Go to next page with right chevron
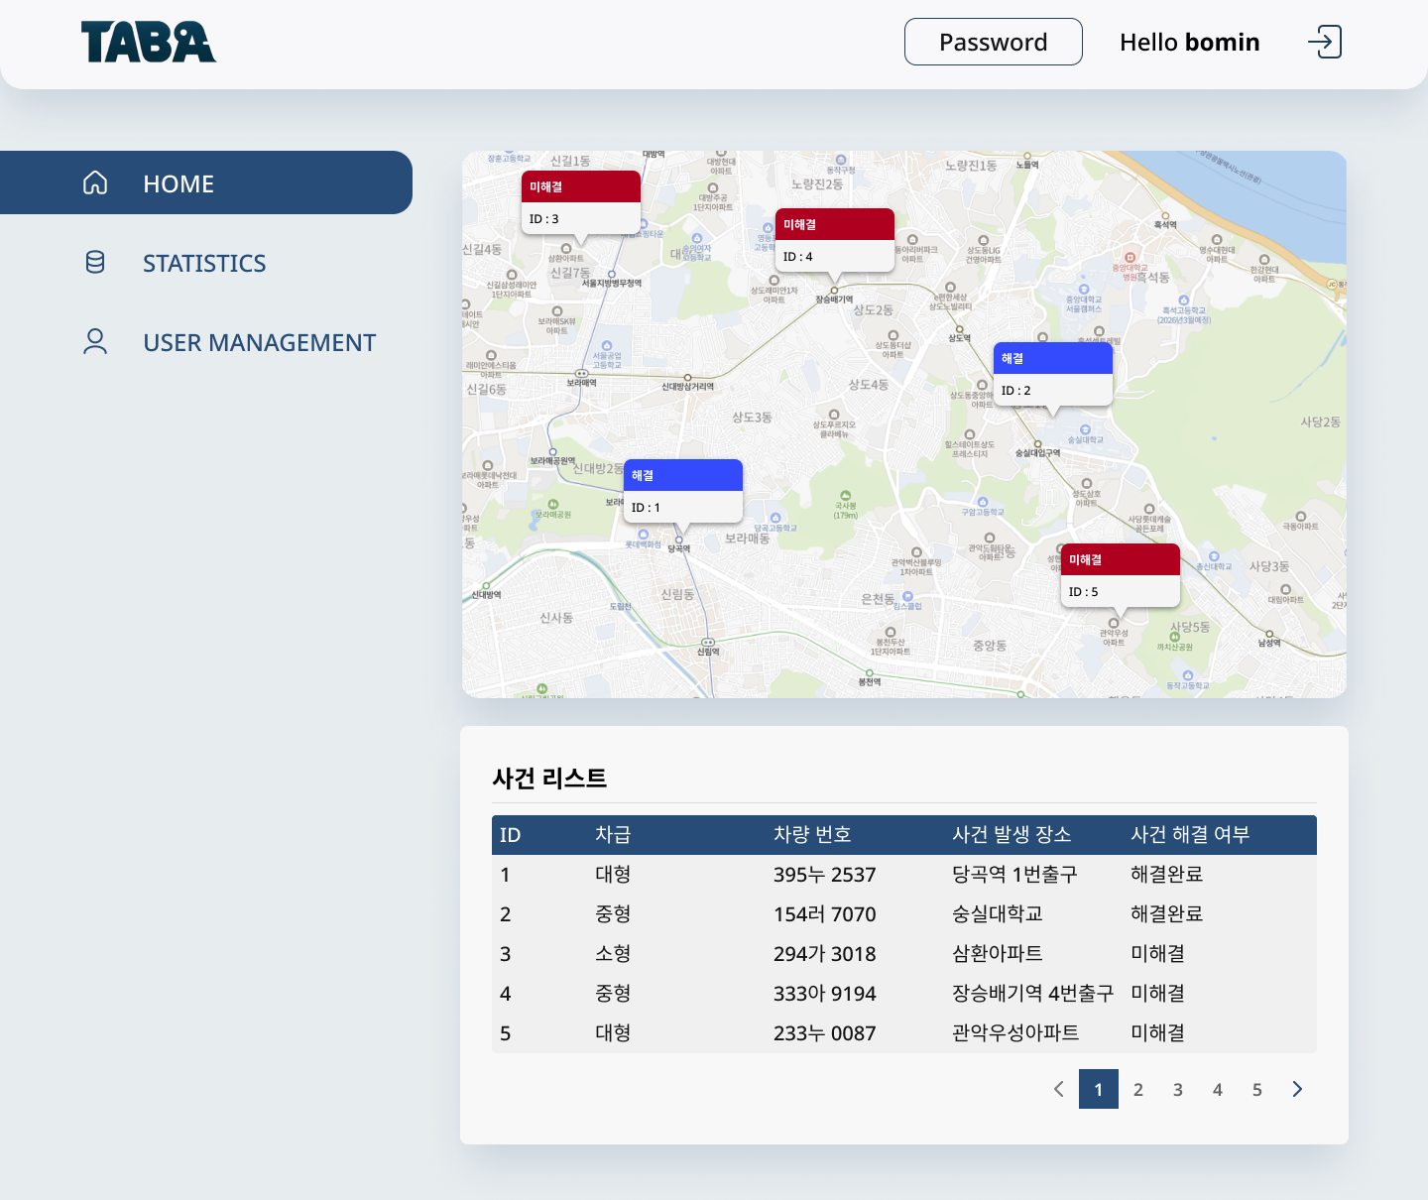The image size is (1428, 1200). [1297, 1089]
